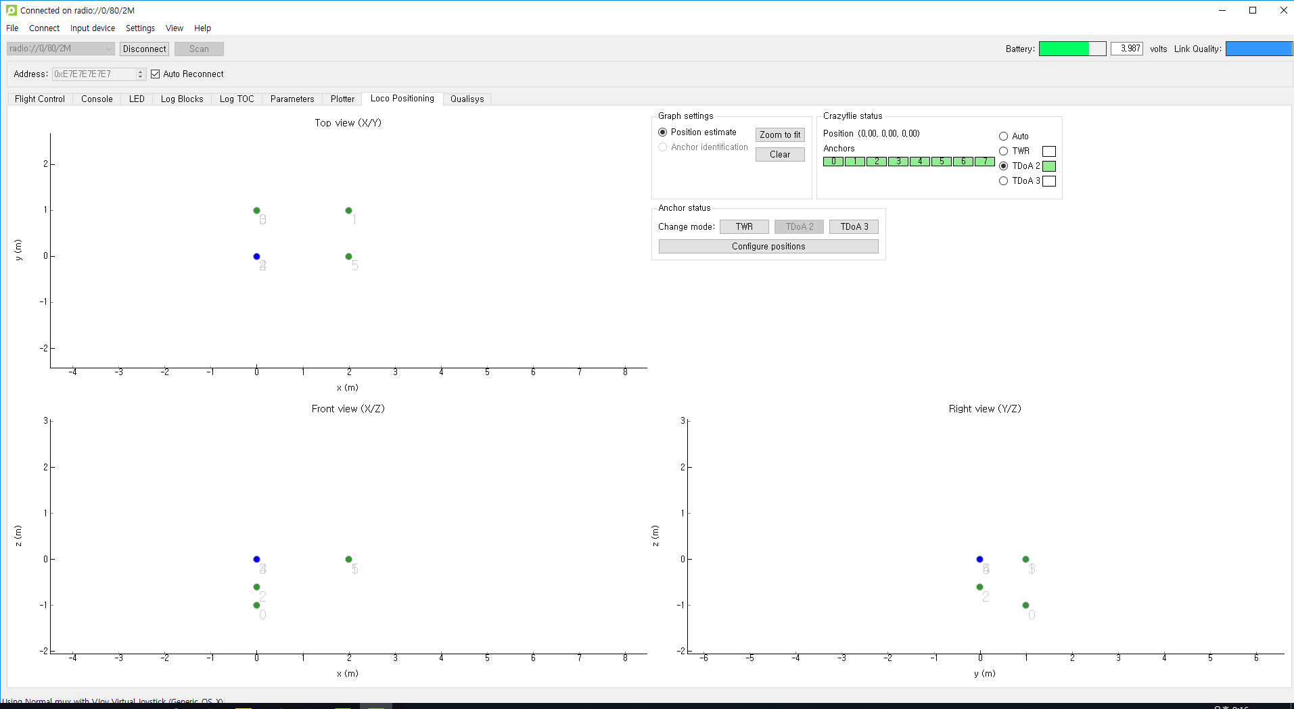Image resolution: width=1294 pixels, height=709 pixels.
Task: Click the Battery level bar
Action: point(1072,49)
